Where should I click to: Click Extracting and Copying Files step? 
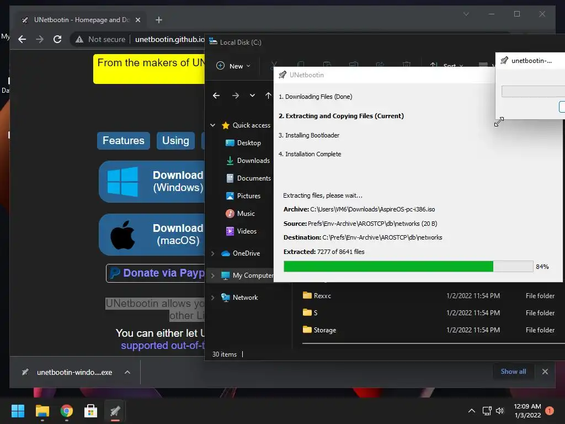click(341, 116)
